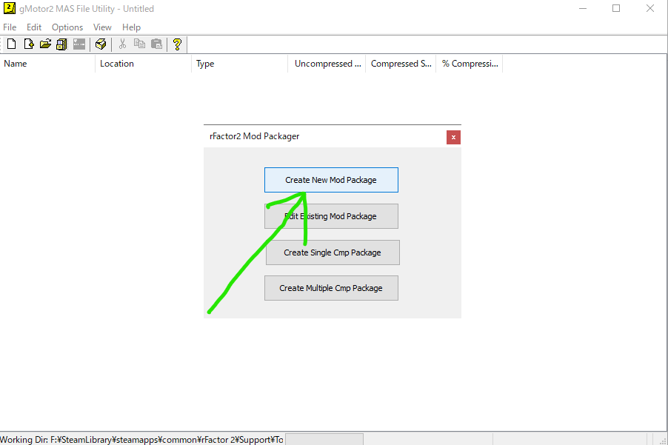Screen dimensions: 668x445
Task: Open the Options menu
Action: [67, 27]
